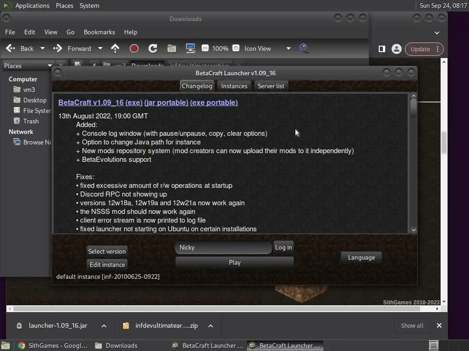Click the Reload icon in the Downloads toolbar

[153, 48]
